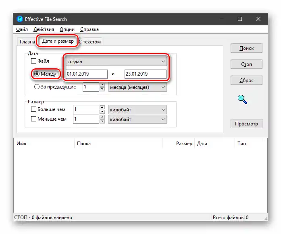Click the За предыдущие number field
The width and height of the screenshot is (281, 234).
91,87
